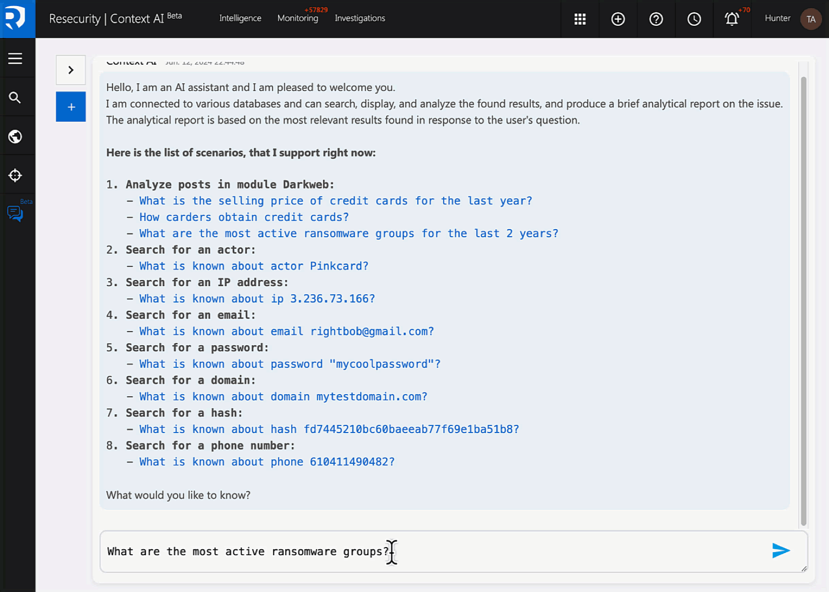Screen dimensions: 829x592
Task: Click the 'Search for an IP address' heading
Action: coord(207,283)
